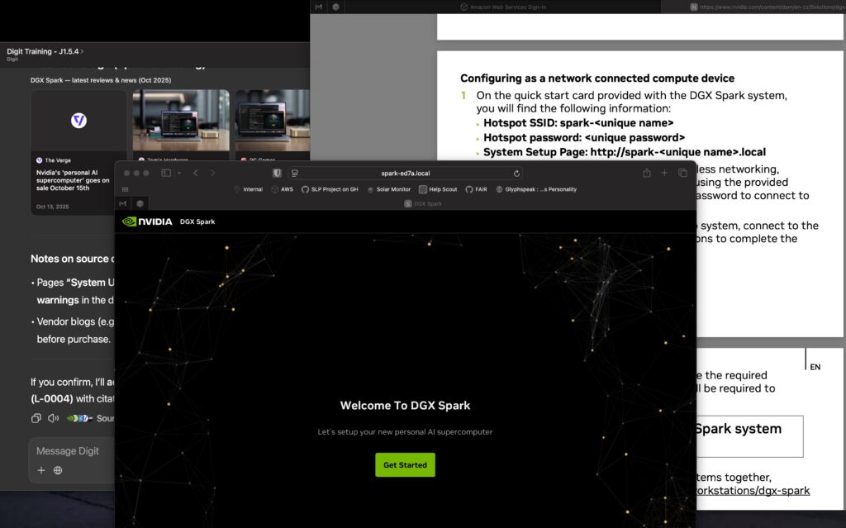Image resolution: width=846 pixels, height=528 pixels.
Task: Copy the response using the copy icon
Action: pyautogui.click(x=36, y=418)
